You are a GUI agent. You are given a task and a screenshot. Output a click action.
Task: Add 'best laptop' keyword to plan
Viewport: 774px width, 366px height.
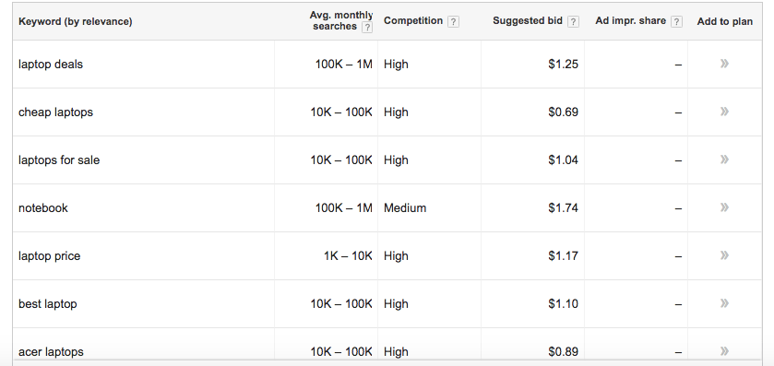724,303
